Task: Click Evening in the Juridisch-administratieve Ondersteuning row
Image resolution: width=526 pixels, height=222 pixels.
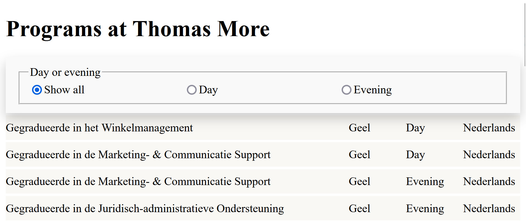Action: [425, 209]
